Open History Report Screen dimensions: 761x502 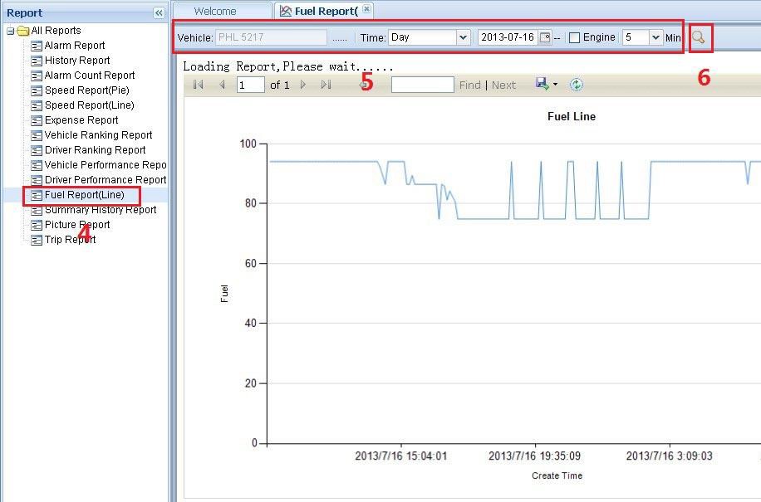[x=77, y=61]
